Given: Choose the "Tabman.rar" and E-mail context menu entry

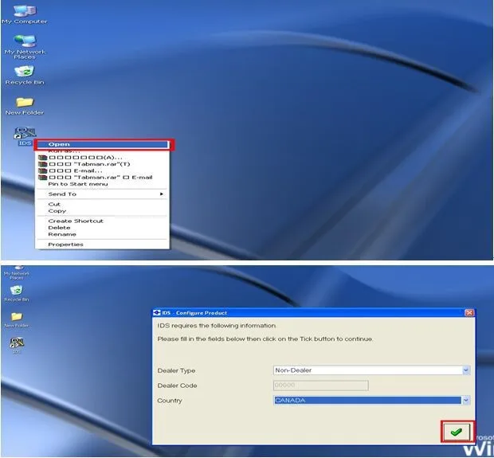Looking at the screenshot, I should [103, 177].
